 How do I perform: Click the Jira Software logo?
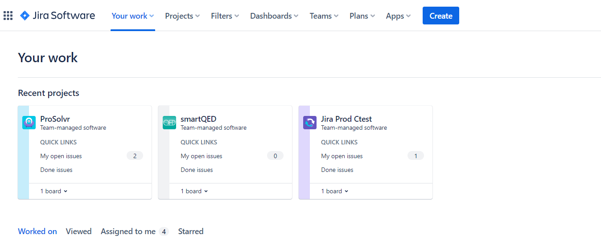coord(58,16)
